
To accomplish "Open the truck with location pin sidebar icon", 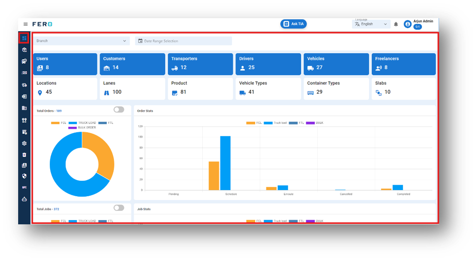I will coord(24,61).
